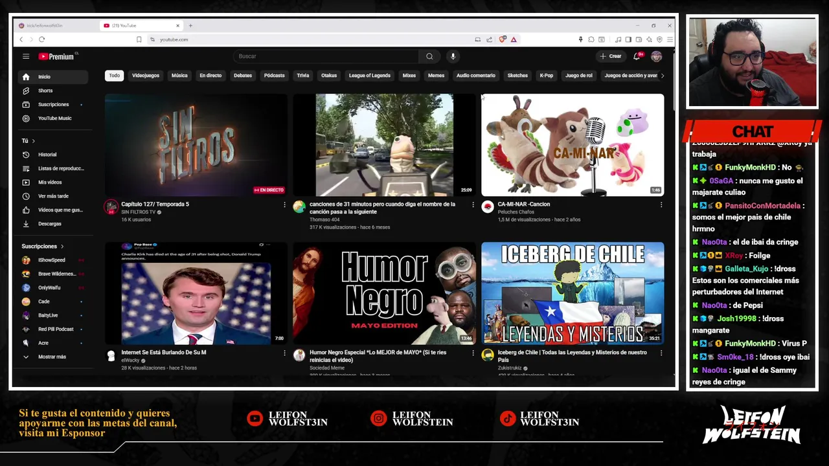Open the Humor Negro Mayo Edition thumbnail
Screen dimensions: 829x466
[x=384, y=293]
